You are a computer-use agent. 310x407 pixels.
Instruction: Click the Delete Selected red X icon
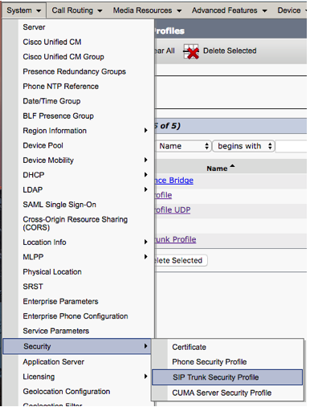pos(191,51)
